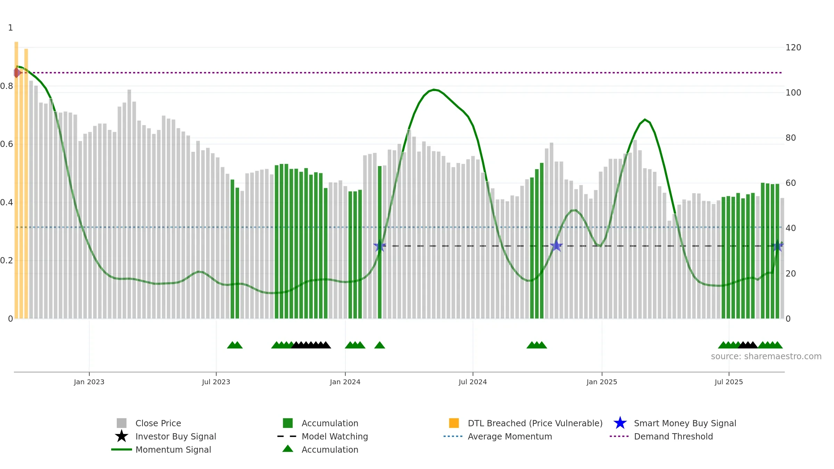Click the blue star marker after Jul 2024
Image resolution: width=834 pixels, height=469 pixels.
point(556,246)
